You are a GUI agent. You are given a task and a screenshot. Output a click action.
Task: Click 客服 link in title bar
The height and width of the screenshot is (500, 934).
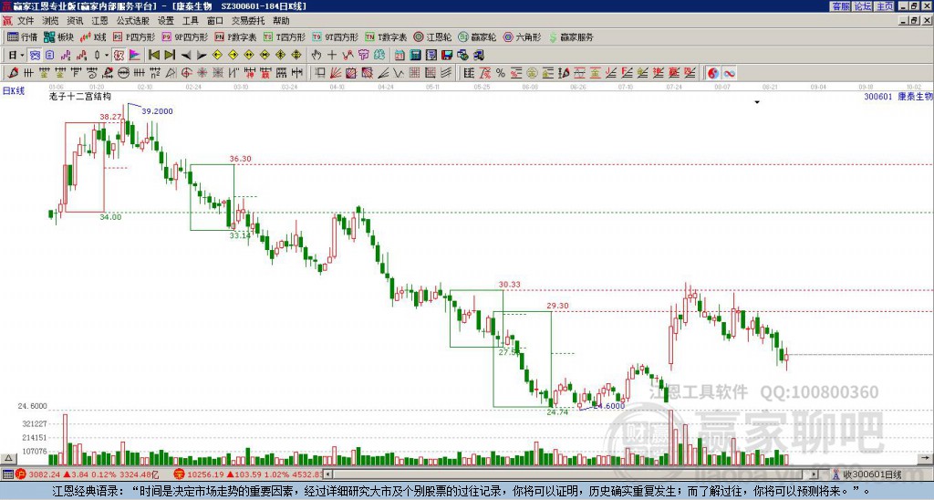tap(841, 6)
